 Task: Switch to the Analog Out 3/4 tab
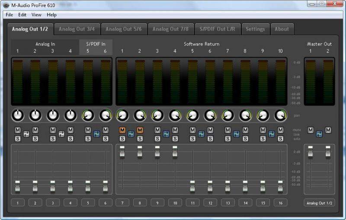pyautogui.click(x=77, y=29)
